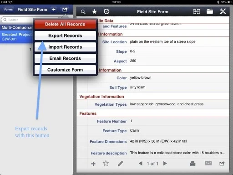
Task: Tap the Wi-Fi icon in status bar
Action: [10, 2]
